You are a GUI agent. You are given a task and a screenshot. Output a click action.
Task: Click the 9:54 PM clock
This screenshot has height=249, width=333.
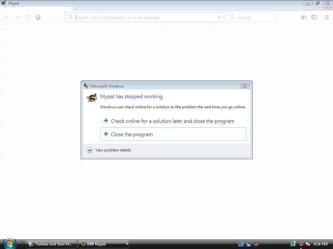click(320, 244)
